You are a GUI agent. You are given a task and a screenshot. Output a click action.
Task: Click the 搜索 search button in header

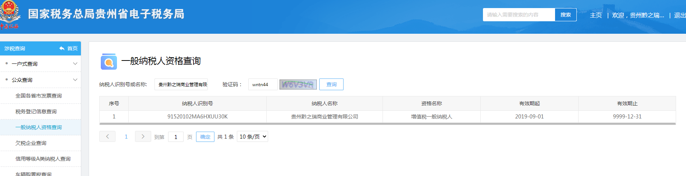(565, 15)
